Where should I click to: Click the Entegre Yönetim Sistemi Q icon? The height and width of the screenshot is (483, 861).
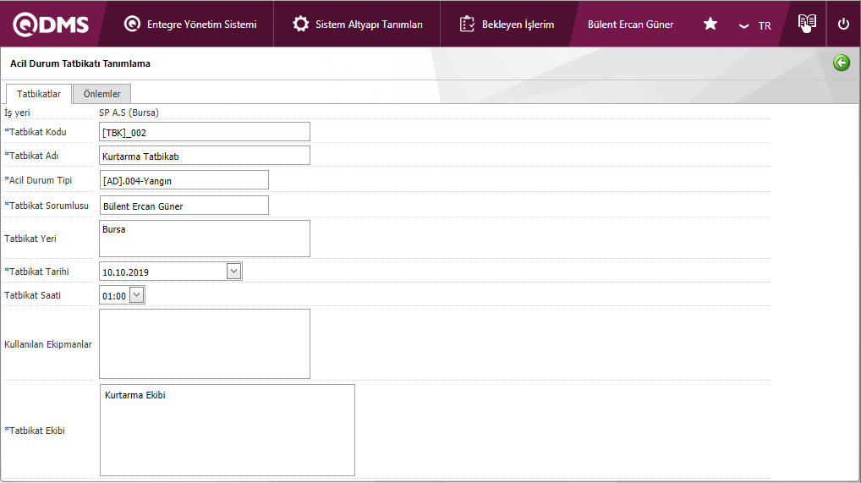pos(132,24)
